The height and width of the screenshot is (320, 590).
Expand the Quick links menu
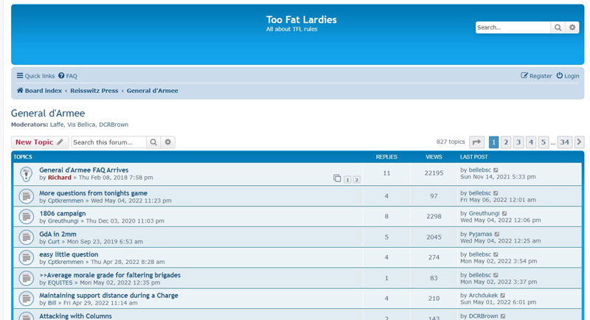tap(35, 76)
